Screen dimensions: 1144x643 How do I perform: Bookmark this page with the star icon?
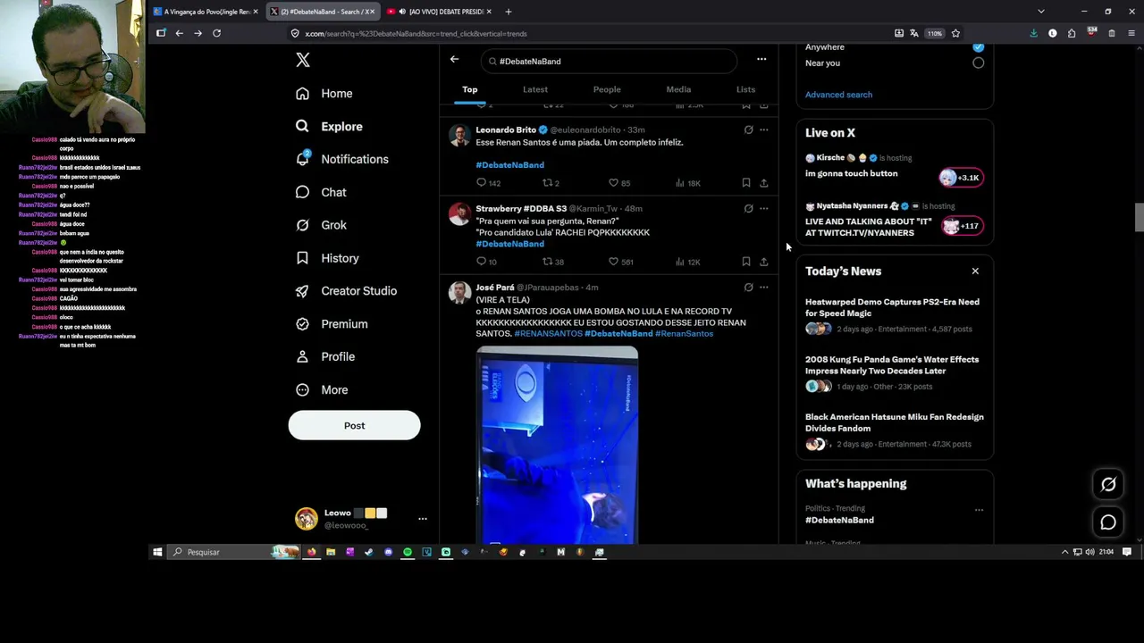[x=955, y=33]
